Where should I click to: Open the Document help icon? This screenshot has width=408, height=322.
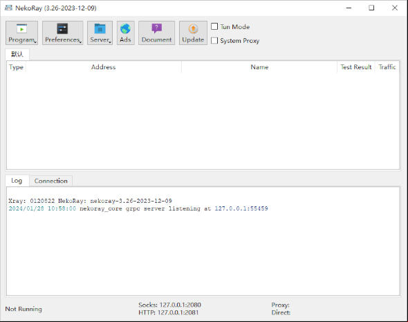(157, 28)
